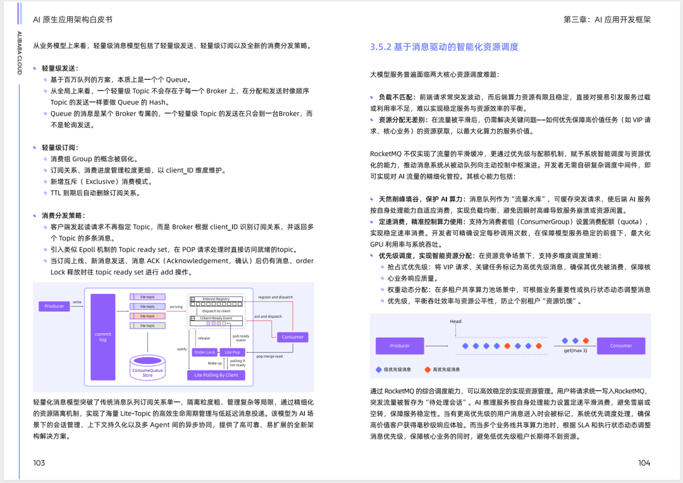Click the "Client Ready Event" box
The width and height of the screenshot is (683, 483).
tap(216, 321)
